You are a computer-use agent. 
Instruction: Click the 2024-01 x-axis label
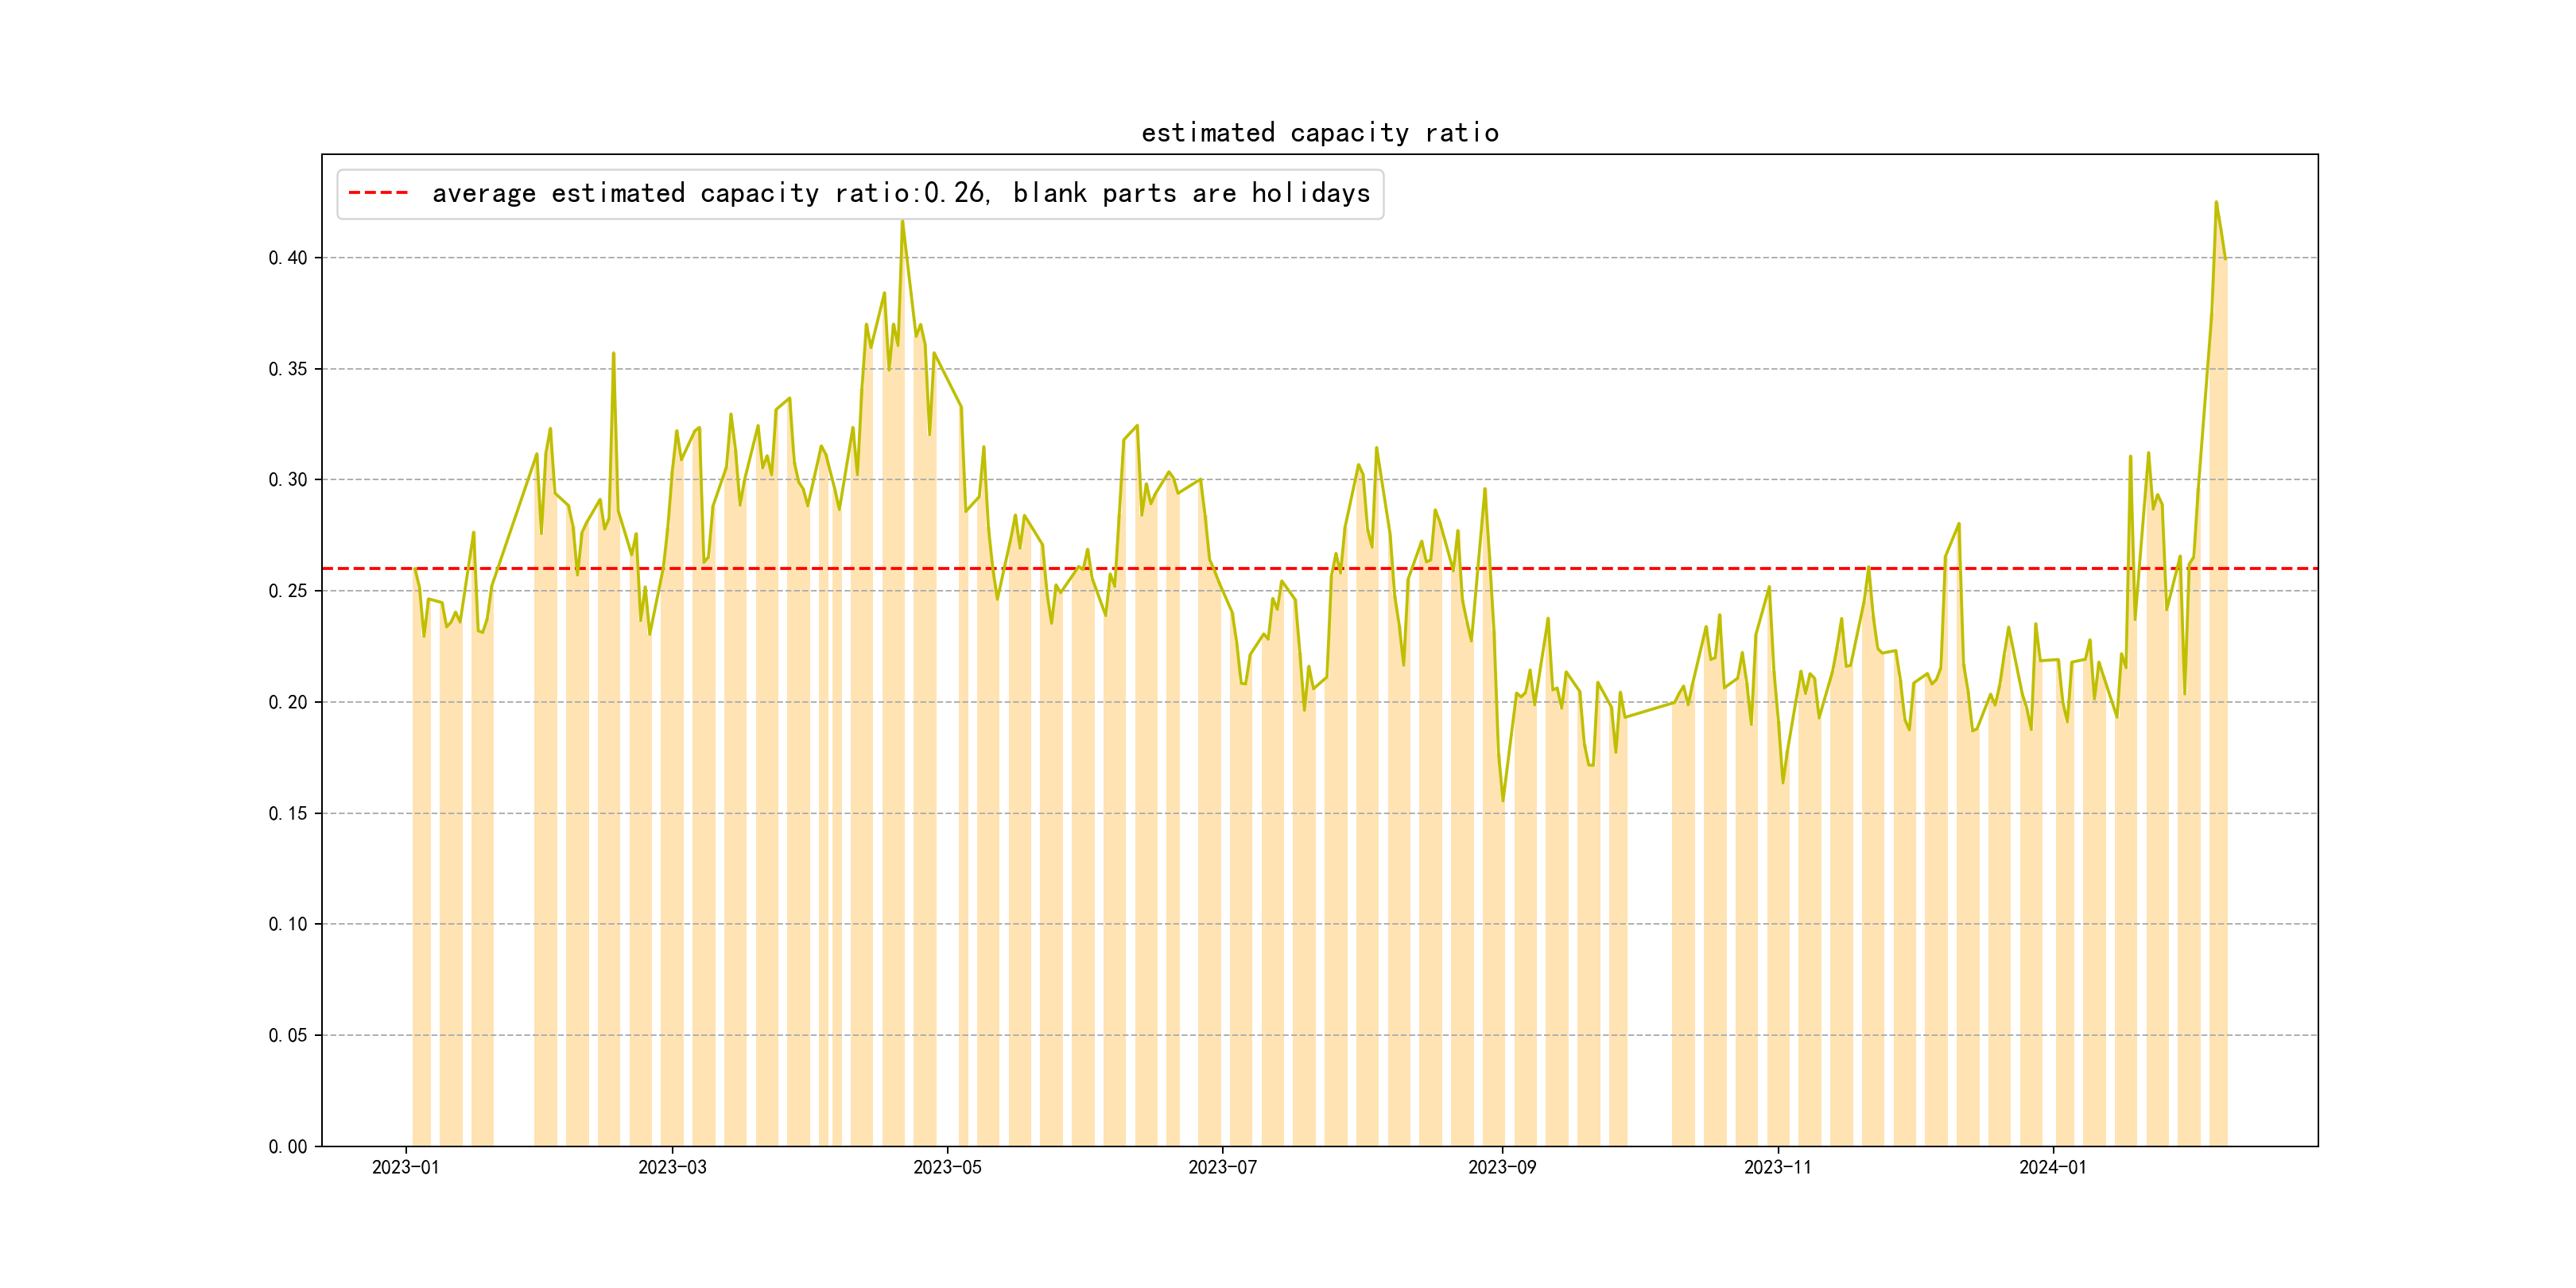[2052, 1167]
